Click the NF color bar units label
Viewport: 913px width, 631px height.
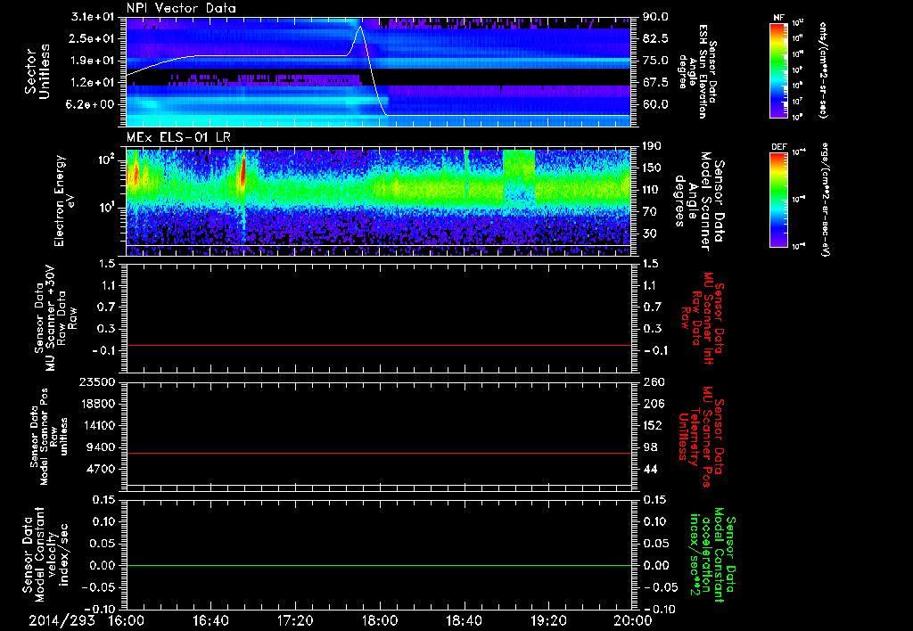pos(822,70)
